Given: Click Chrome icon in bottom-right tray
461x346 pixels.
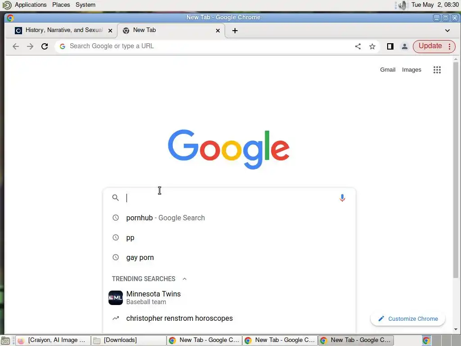Looking at the screenshot, I should pyautogui.click(x=426, y=341).
